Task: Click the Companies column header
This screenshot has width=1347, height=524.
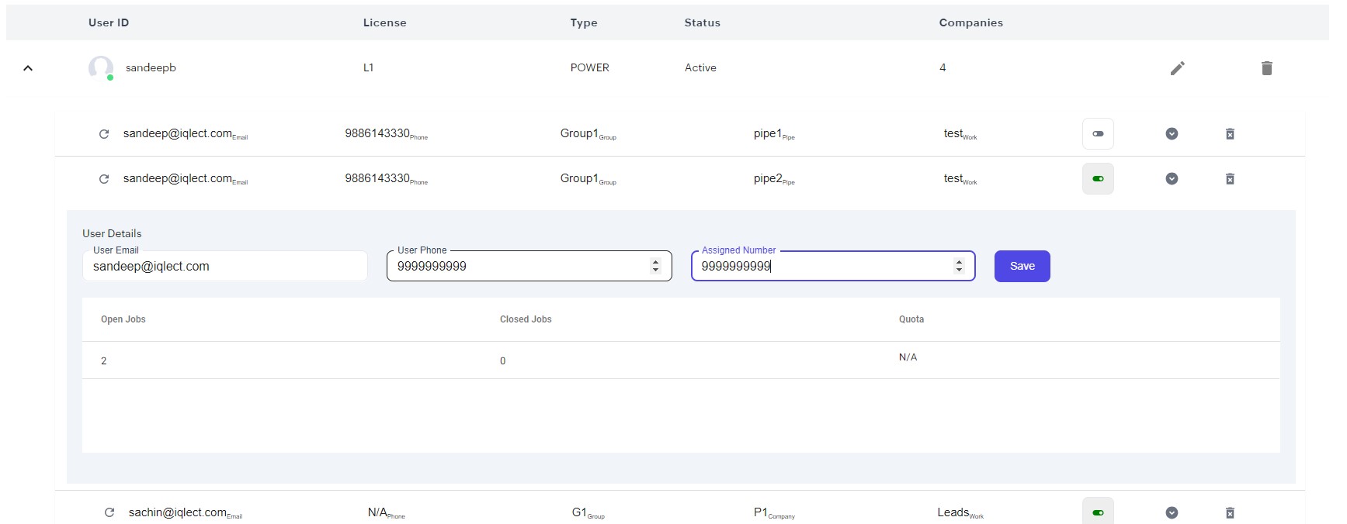Action: click(x=970, y=22)
